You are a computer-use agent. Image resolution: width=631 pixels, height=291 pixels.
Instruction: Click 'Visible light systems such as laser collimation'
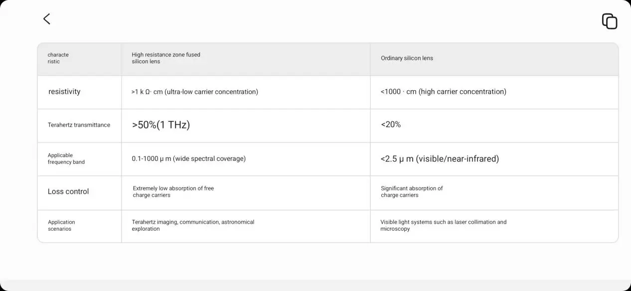[x=443, y=225]
